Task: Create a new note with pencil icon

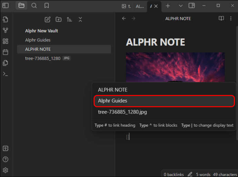Action: tap(48, 19)
